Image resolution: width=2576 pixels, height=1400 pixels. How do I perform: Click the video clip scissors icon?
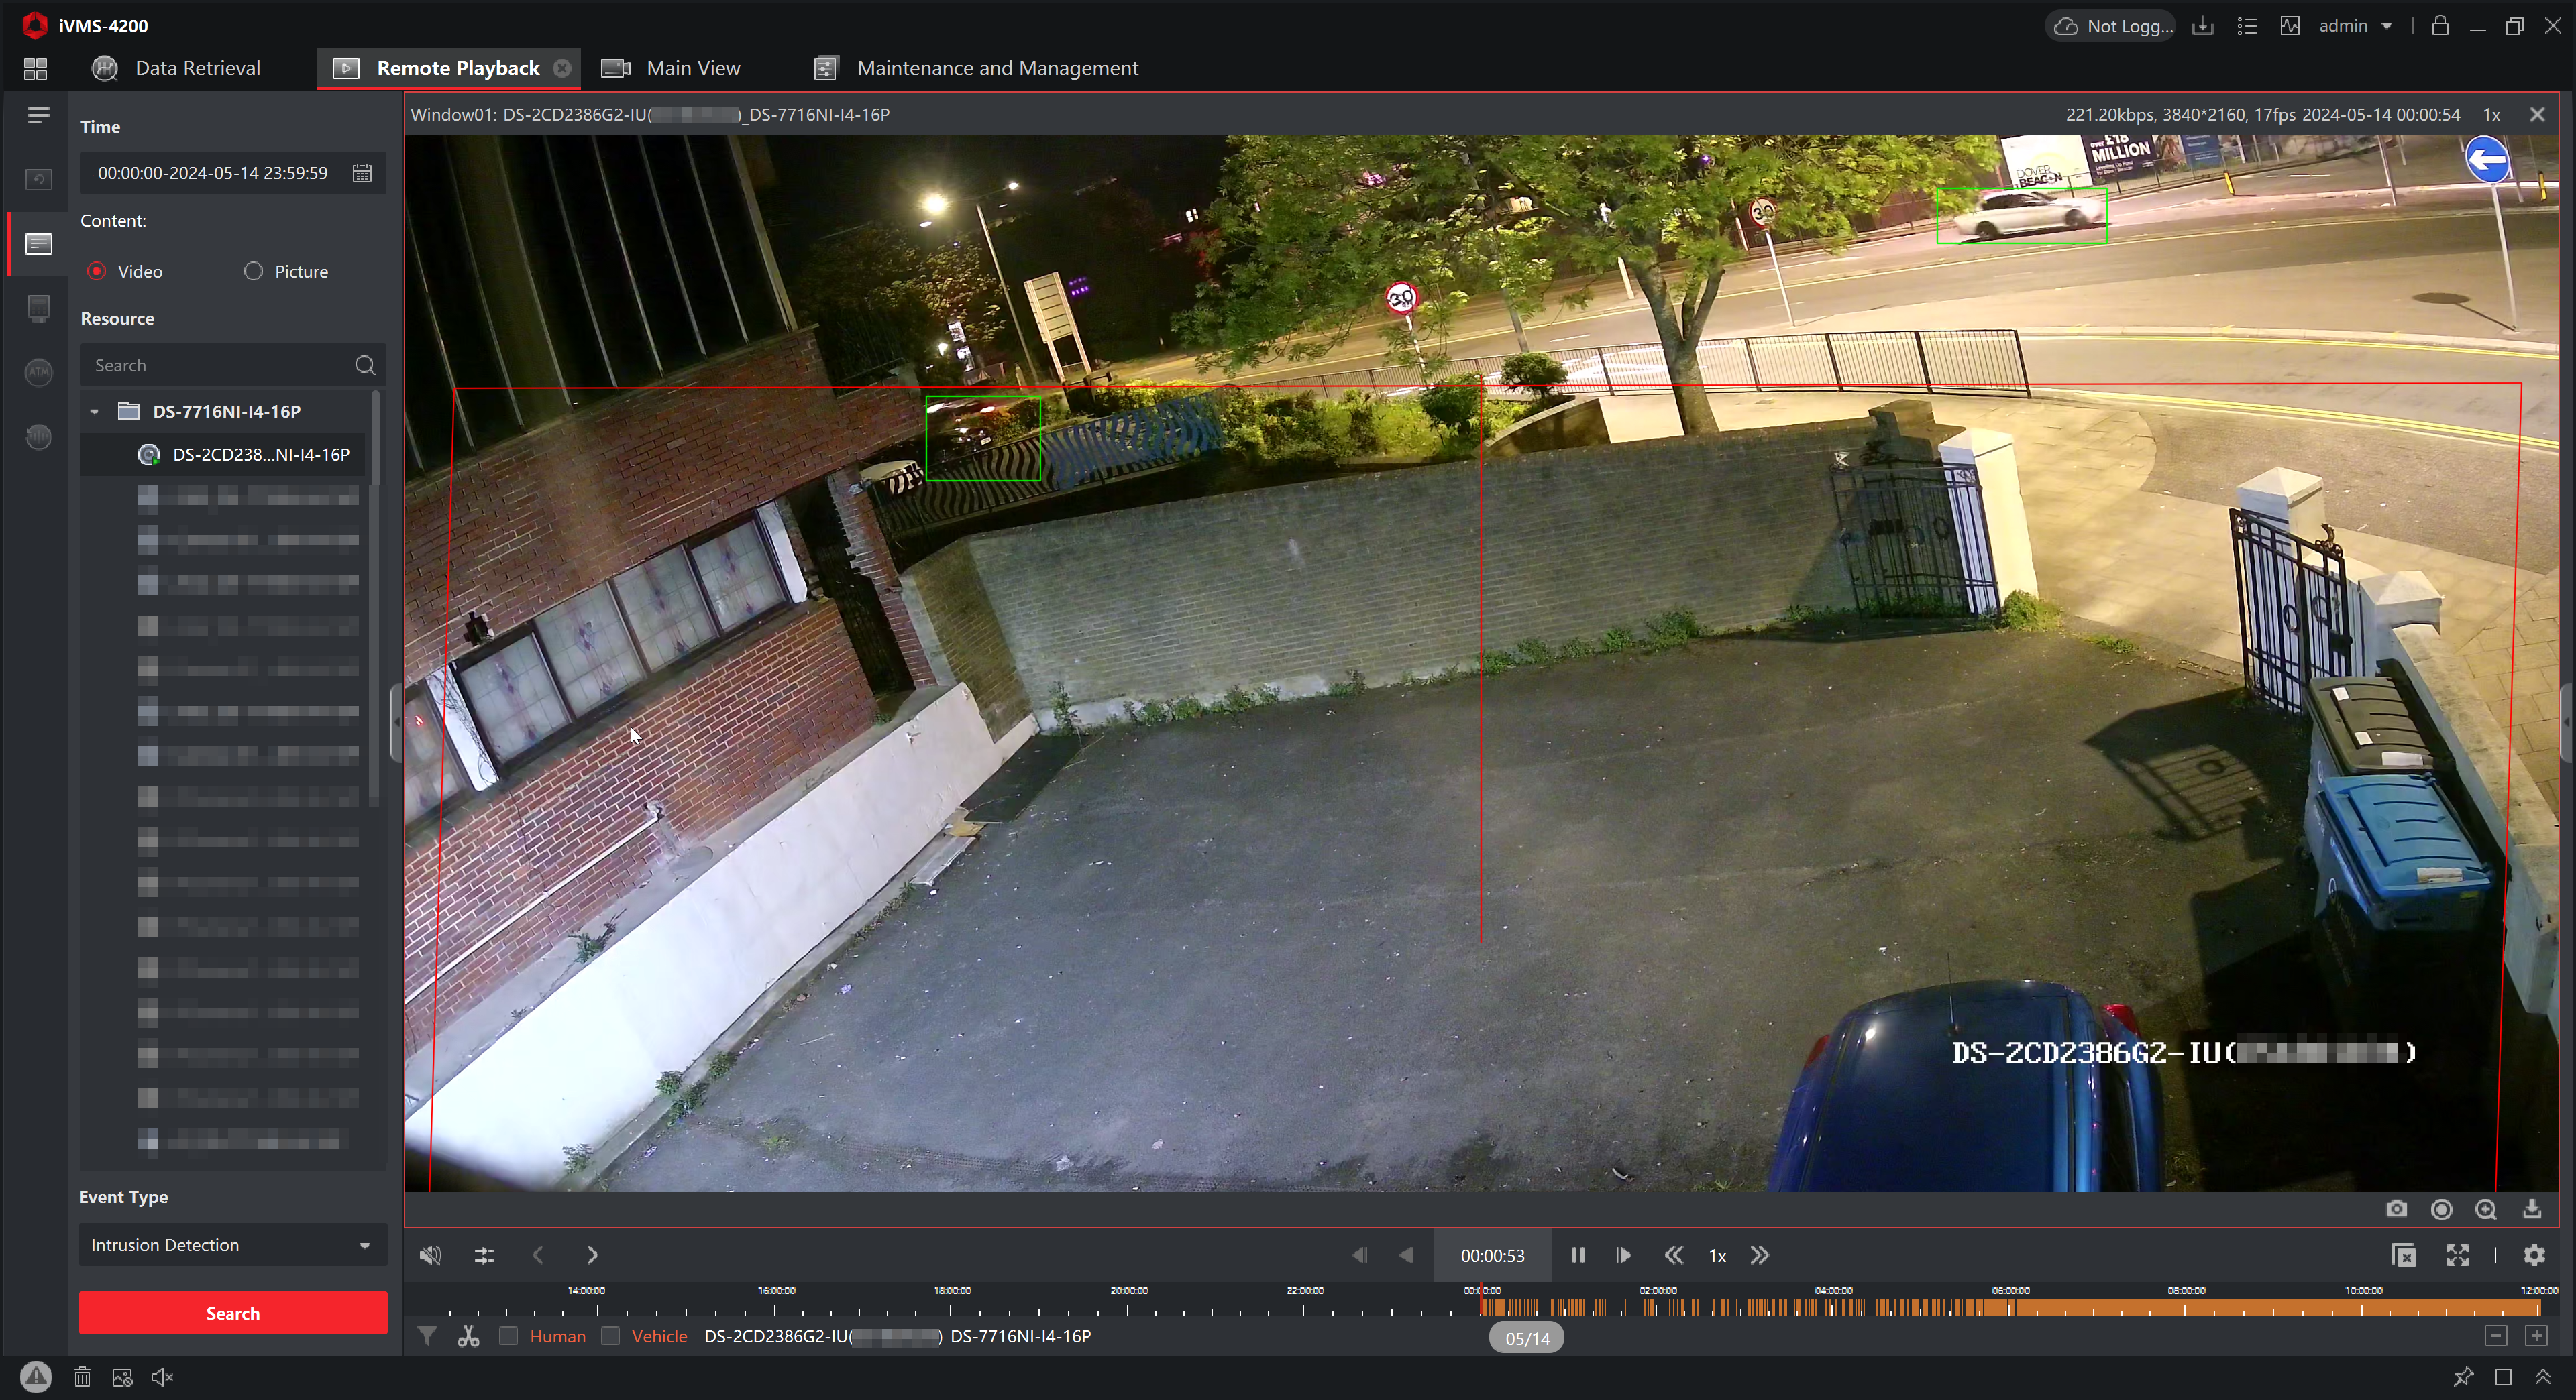(468, 1336)
